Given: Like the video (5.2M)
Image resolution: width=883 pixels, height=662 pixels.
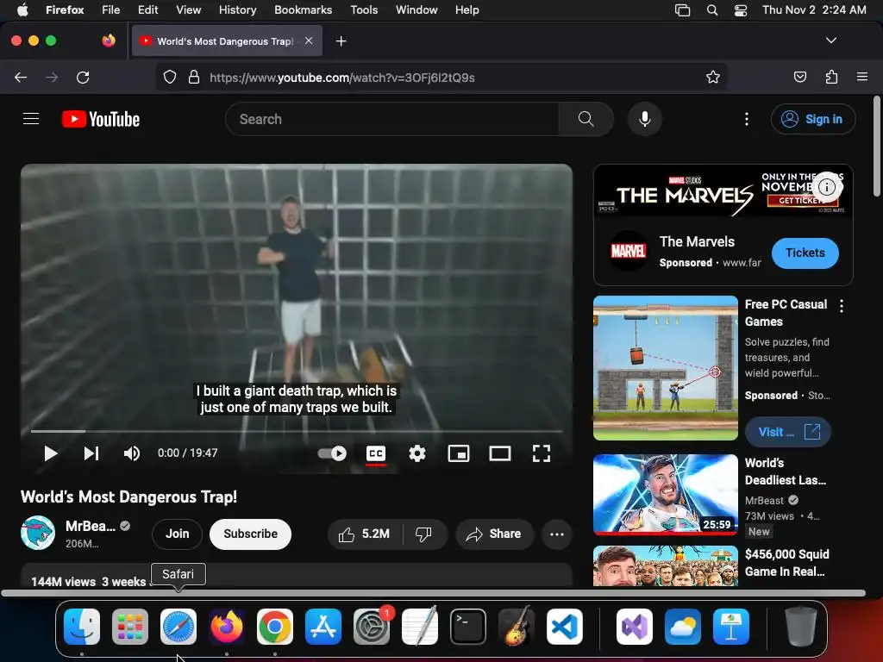Looking at the screenshot, I should pos(365,534).
